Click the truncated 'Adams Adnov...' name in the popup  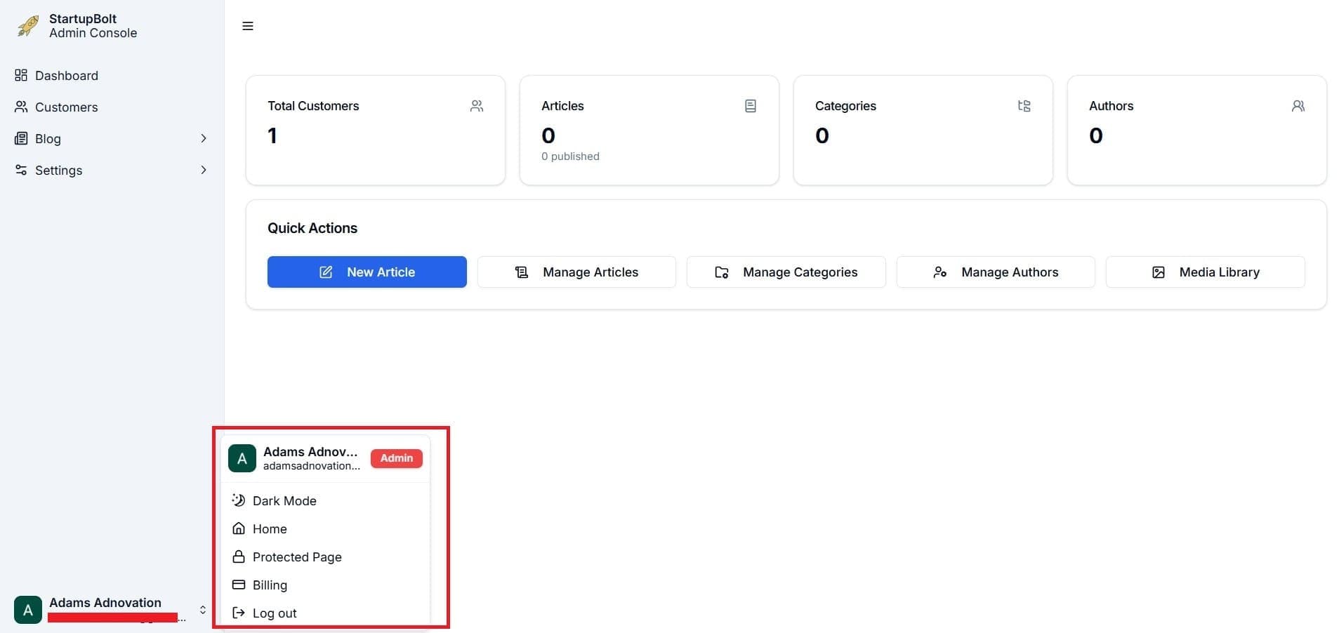310,452
